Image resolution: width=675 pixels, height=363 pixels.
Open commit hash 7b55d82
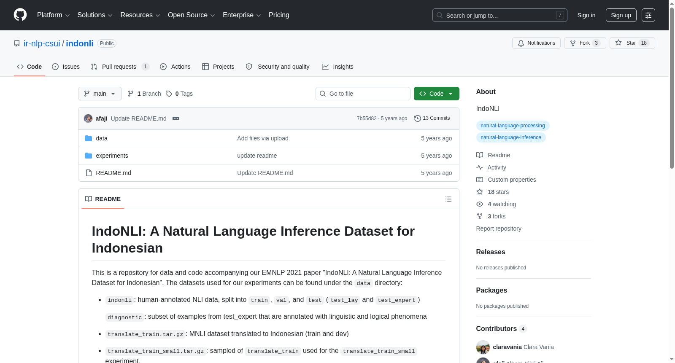pyautogui.click(x=367, y=118)
